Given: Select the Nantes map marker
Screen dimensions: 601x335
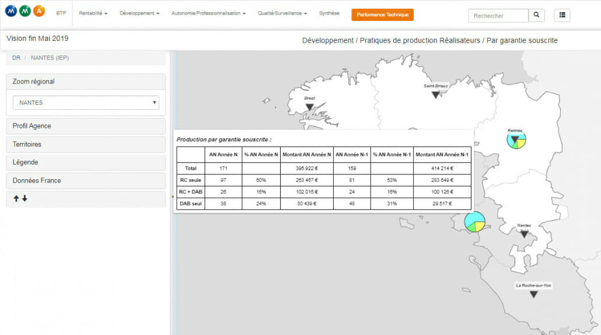Looking at the screenshot, I should coord(525,234).
